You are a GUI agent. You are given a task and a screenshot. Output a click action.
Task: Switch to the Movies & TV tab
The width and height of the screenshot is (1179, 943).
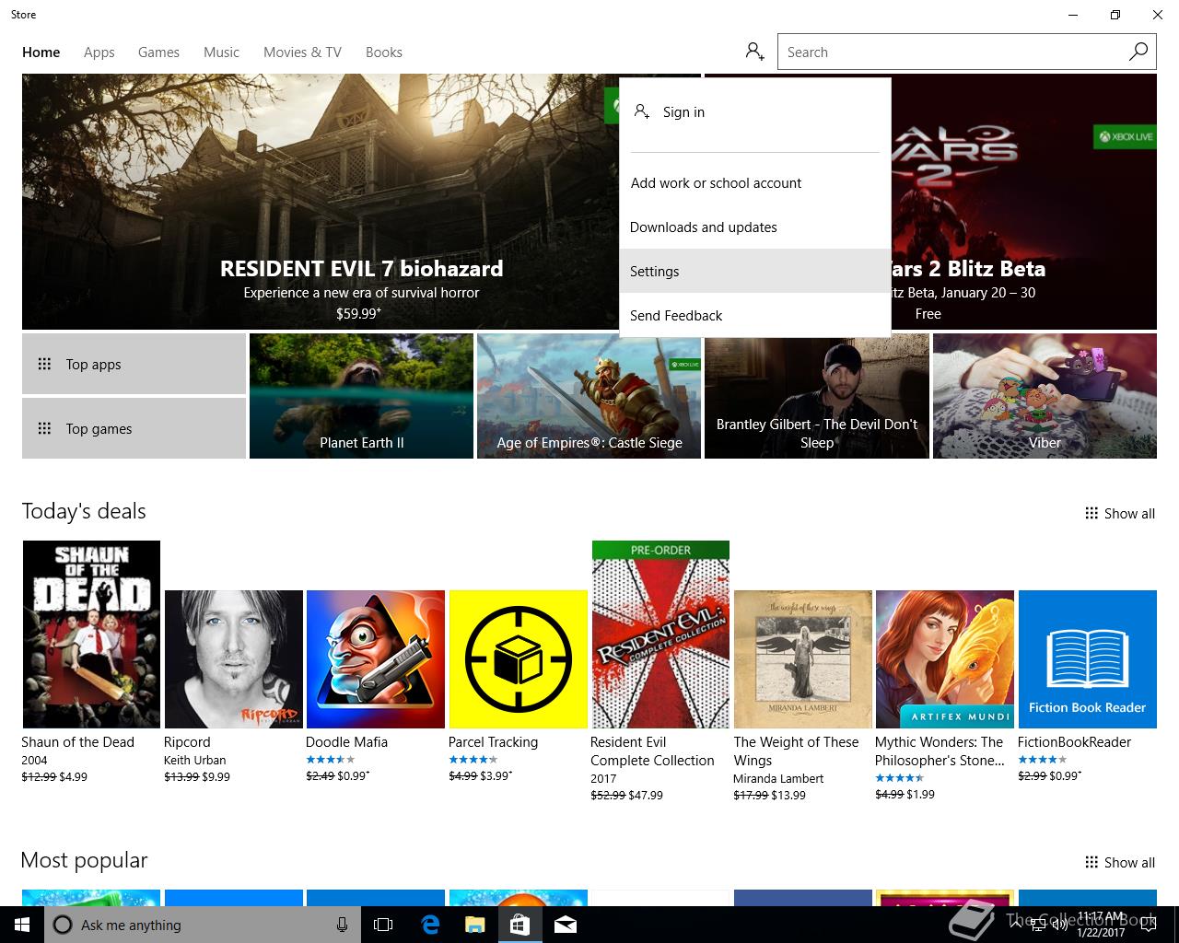(x=302, y=52)
